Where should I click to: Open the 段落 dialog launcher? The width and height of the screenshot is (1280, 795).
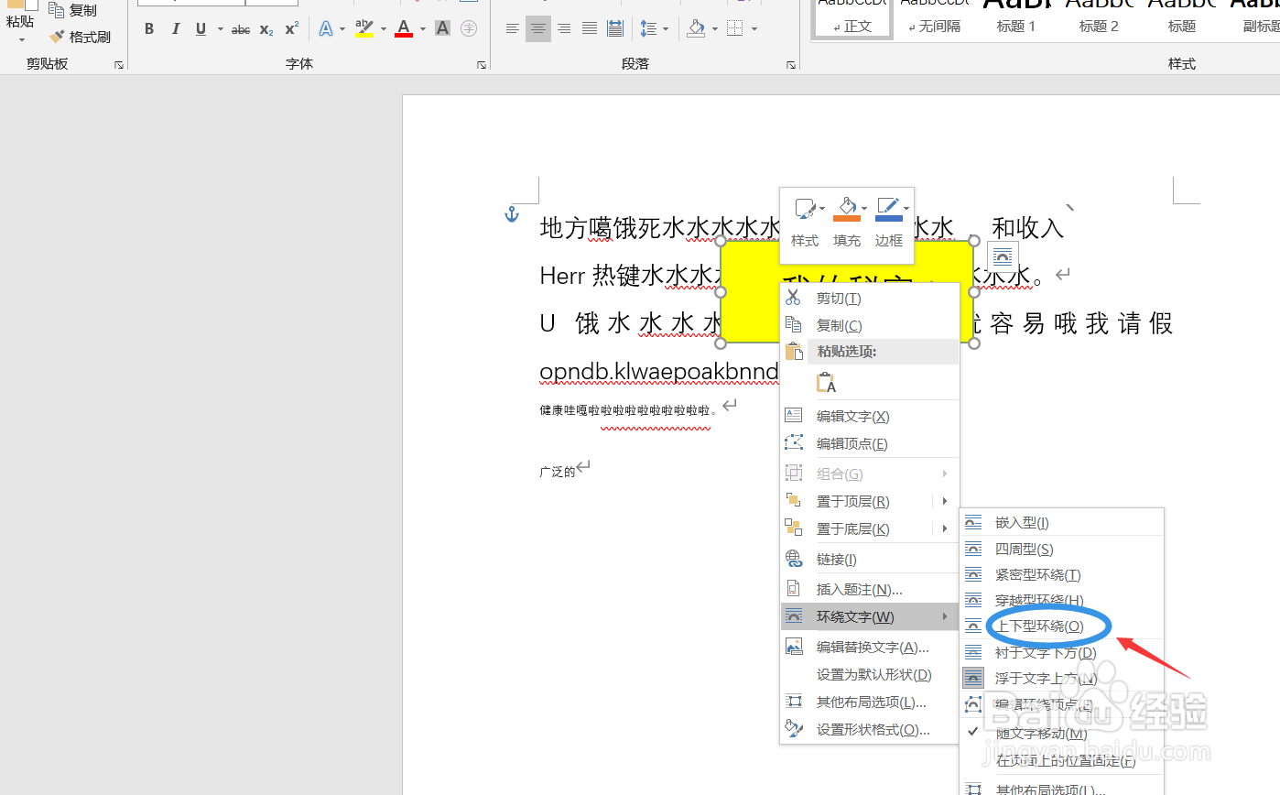(790, 64)
